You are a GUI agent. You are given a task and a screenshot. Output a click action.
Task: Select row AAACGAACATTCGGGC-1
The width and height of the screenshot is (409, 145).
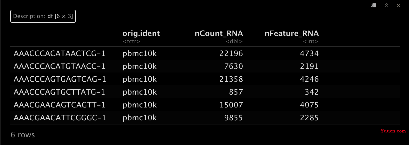pyautogui.click(x=205, y=117)
